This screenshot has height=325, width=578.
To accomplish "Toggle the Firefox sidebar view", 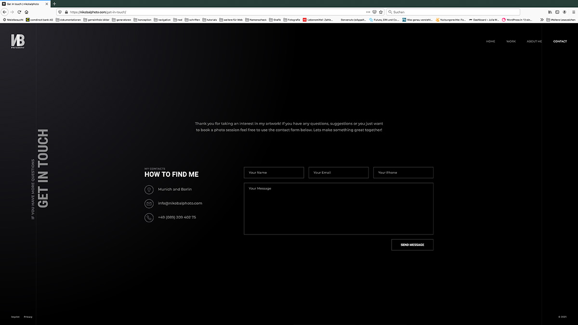I will [557, 12].
